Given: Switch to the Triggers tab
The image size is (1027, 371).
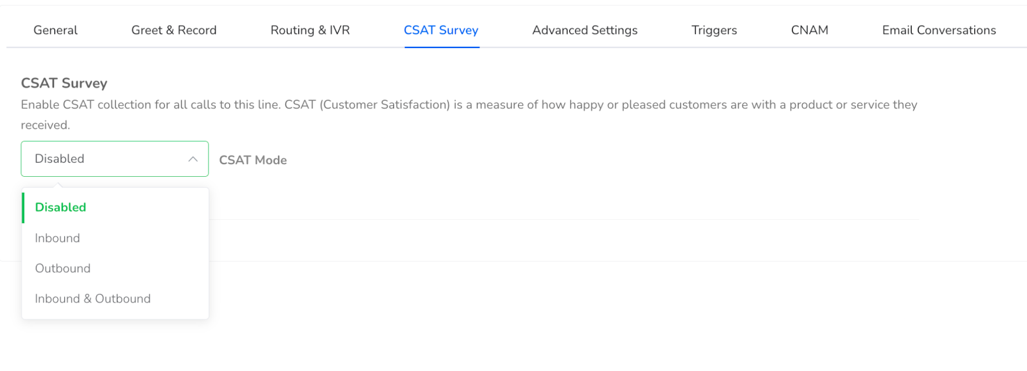Looking at the screenshot, I should (714, 30).
